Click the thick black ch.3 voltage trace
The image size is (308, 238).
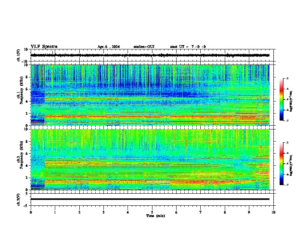coord(150,199)
